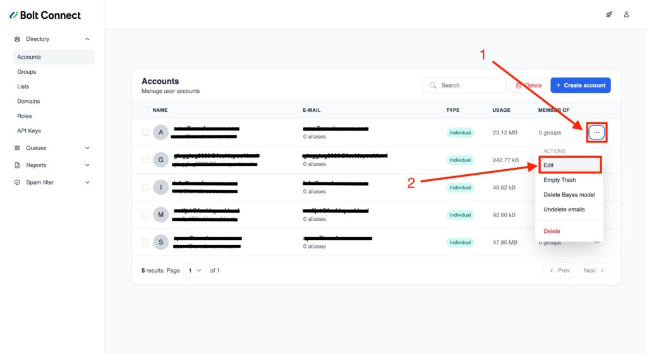Viewport: 647px width, 354px height.
Task: Click the avatar circle labeled M
Action: click(x=160, y=215)
